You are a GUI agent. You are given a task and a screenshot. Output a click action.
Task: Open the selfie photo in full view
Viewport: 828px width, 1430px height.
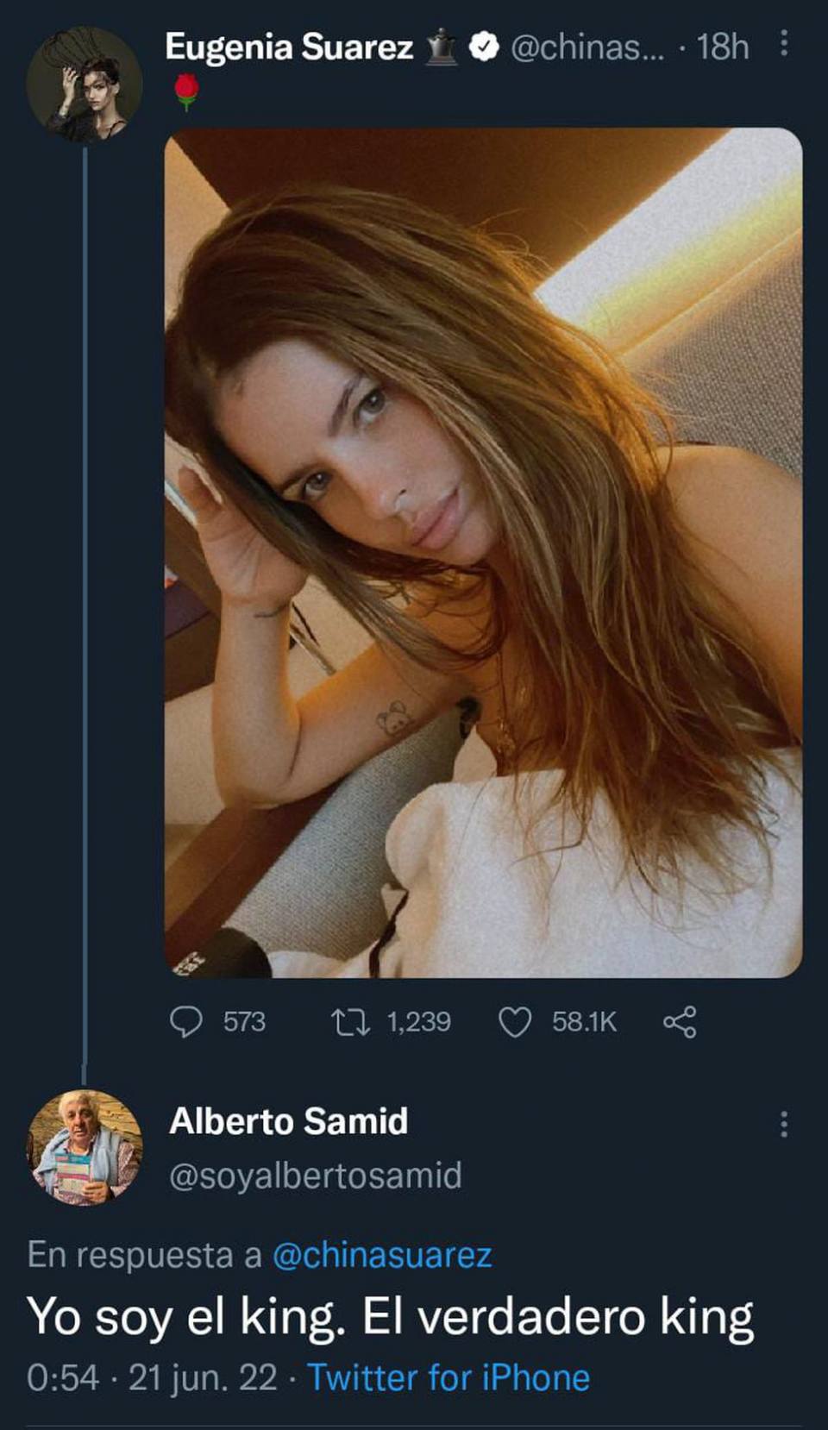pyautogui.click(x=483, y=552)
